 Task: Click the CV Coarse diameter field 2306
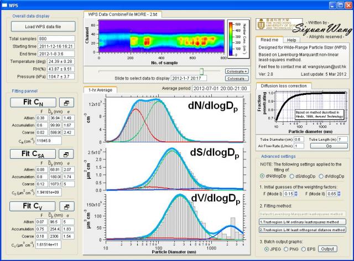pos(55,236)
